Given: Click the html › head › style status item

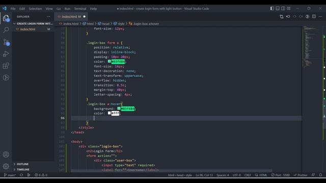Looking at the screenshot, I should (180, 175).
